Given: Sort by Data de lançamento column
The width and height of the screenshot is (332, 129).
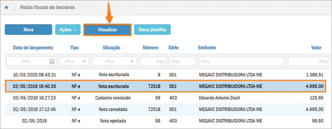Looking at the screenshot, I should click(x=33, y=48).
